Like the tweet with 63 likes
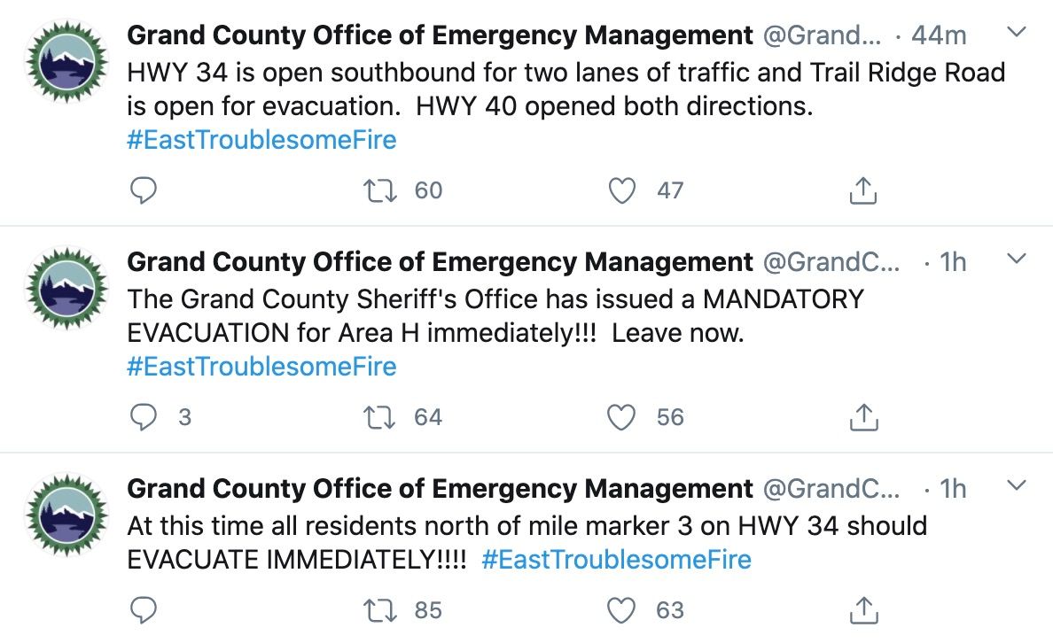The image size is (1053, 643). (622, 610)
